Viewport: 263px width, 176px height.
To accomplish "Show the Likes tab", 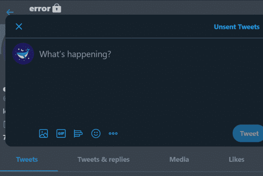I will tap(237, 159).
